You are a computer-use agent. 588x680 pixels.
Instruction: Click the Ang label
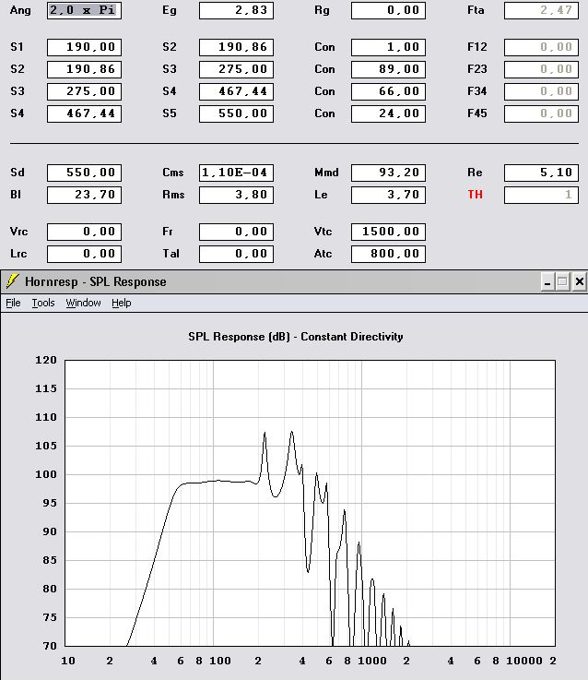pos(20,11)
